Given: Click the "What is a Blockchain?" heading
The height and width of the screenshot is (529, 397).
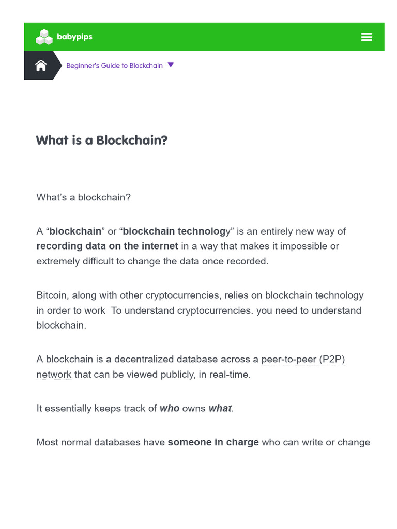Looking at the screenshot, I should tap(102, 140).
